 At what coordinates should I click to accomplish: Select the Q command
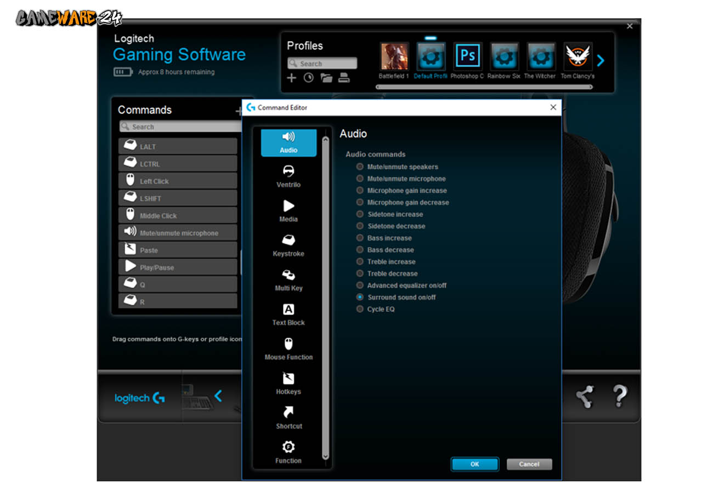[x=178, y=284]
